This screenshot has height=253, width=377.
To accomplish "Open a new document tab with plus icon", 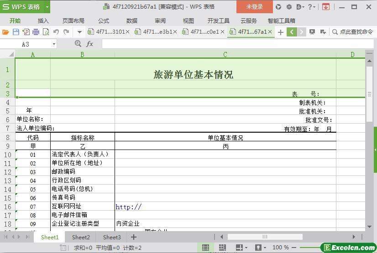I will (280, 32).
